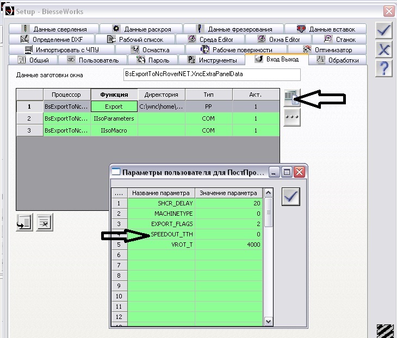Select the Export function cell
The height and width of the screenshot is (338, 397).
tap(114, 107)
